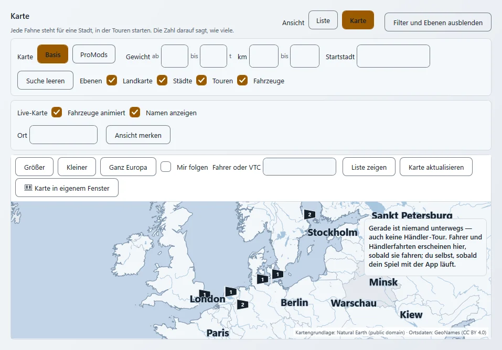502x350 pixels.
Task: Switch the map to ProMods
Action: [94, 54]
